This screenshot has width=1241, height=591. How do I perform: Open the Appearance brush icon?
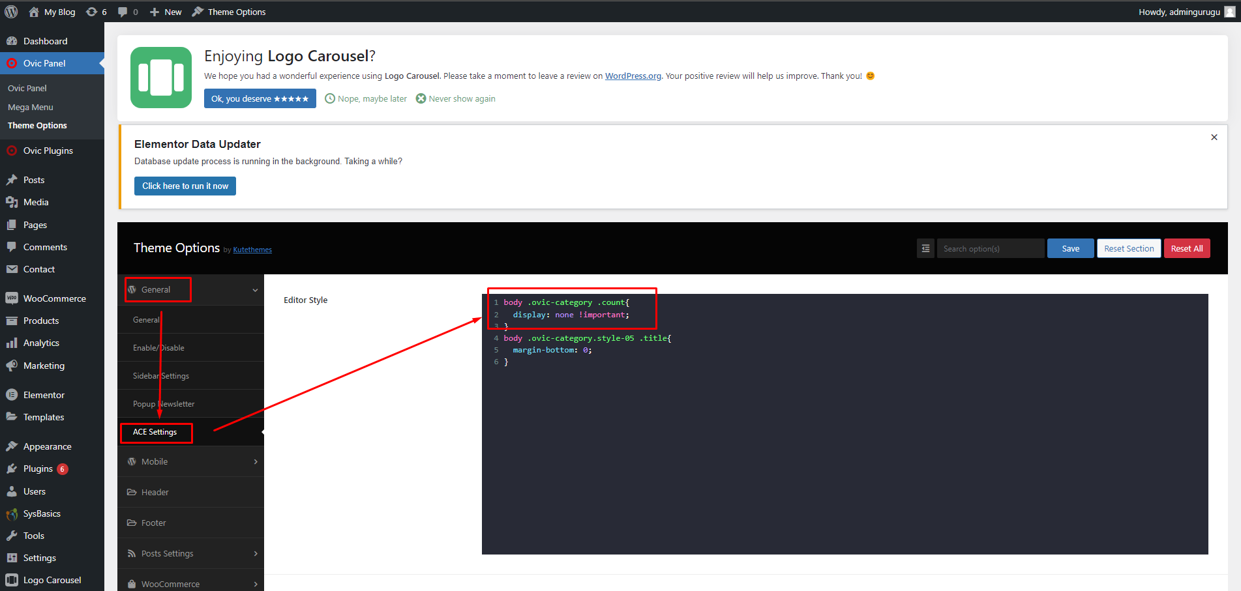click(12, 446)
